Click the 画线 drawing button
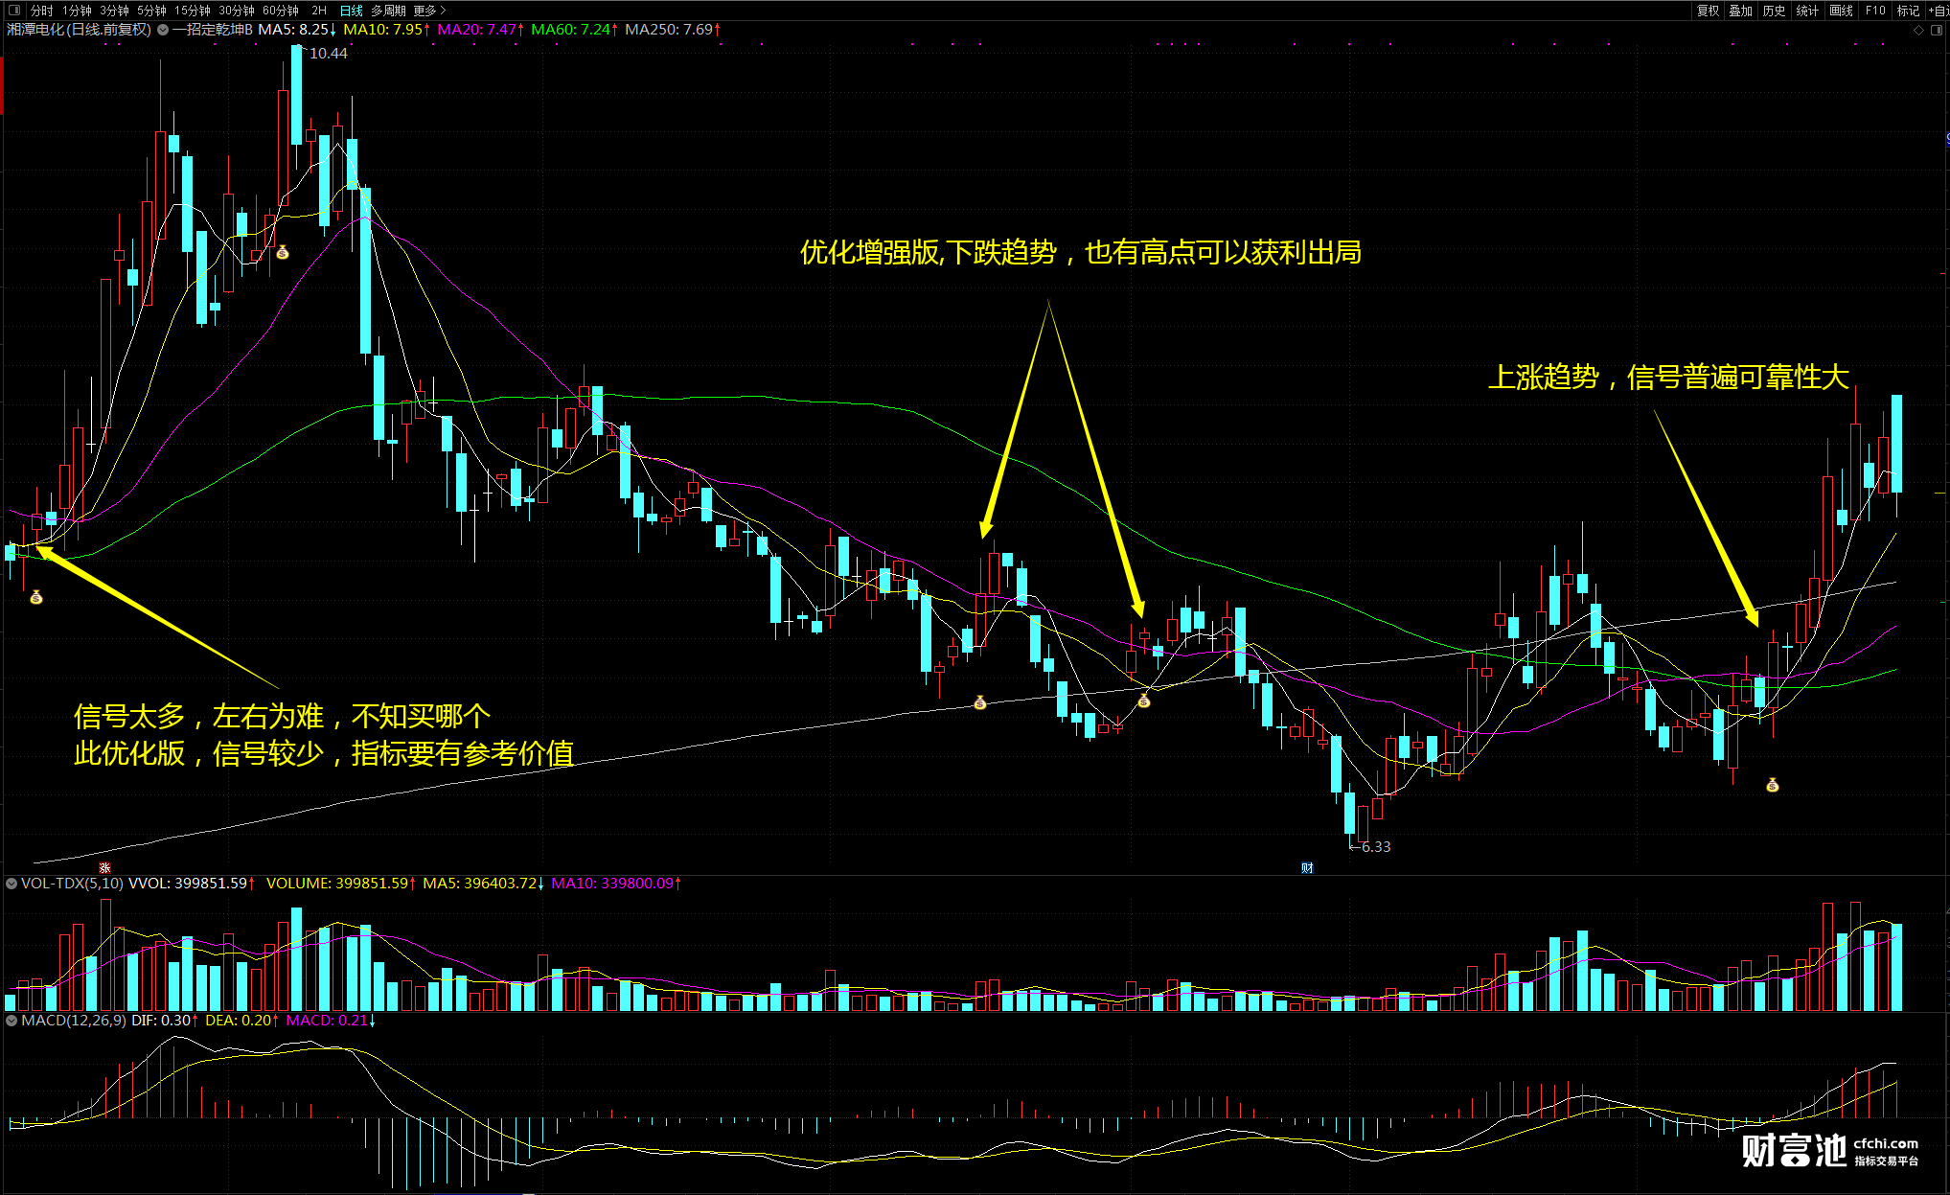Image resolution: width=1950 pixels, height=1195 pixels. click(x=1840, y=11)
